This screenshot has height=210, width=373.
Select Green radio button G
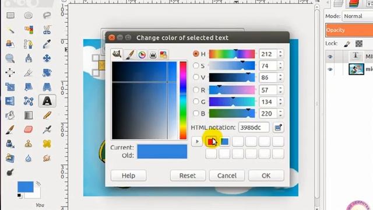pyautogui.click(x=196, y=101)
